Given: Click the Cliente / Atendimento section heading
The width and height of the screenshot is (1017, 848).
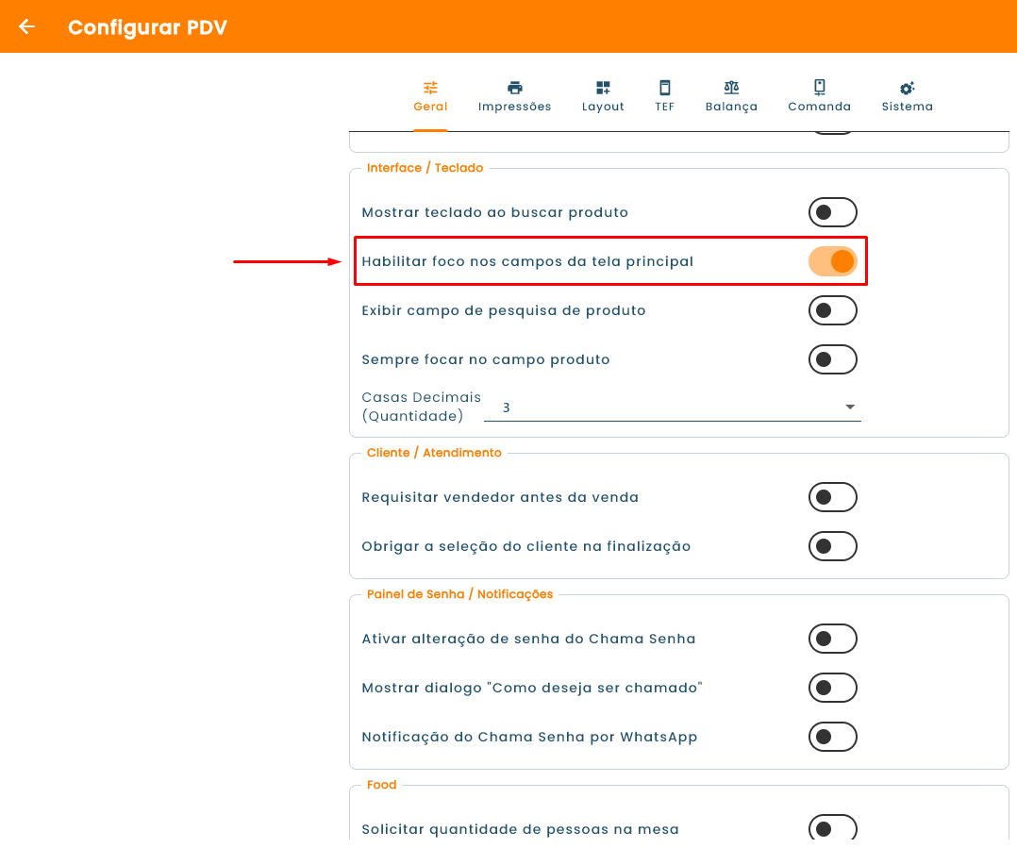Looking at the screenshot, I should [x=434, y=453].
